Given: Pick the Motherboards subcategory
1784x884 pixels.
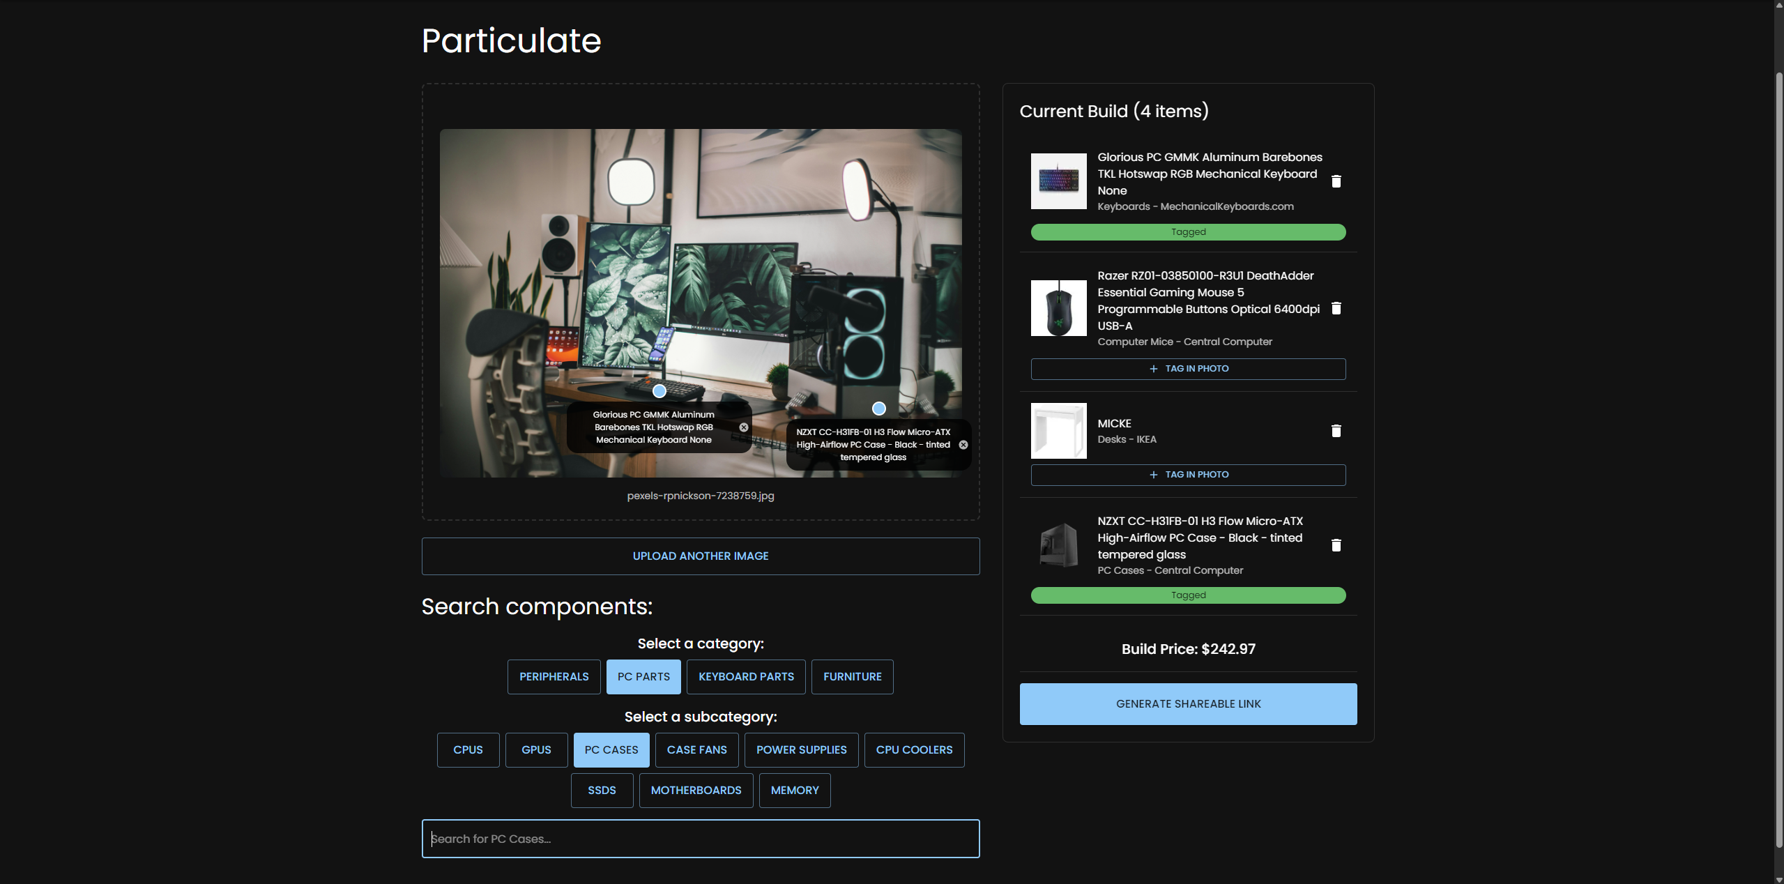Looking at the screenshot, I should point(696,791).
